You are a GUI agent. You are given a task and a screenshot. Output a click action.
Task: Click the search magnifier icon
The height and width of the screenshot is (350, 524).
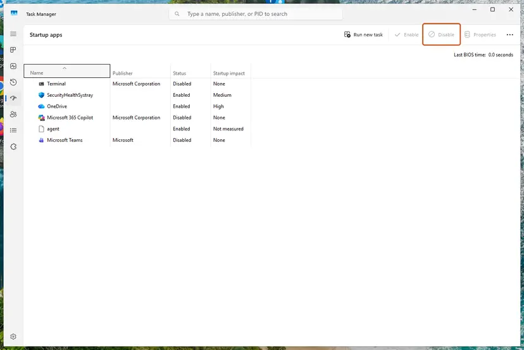(177, 14)
